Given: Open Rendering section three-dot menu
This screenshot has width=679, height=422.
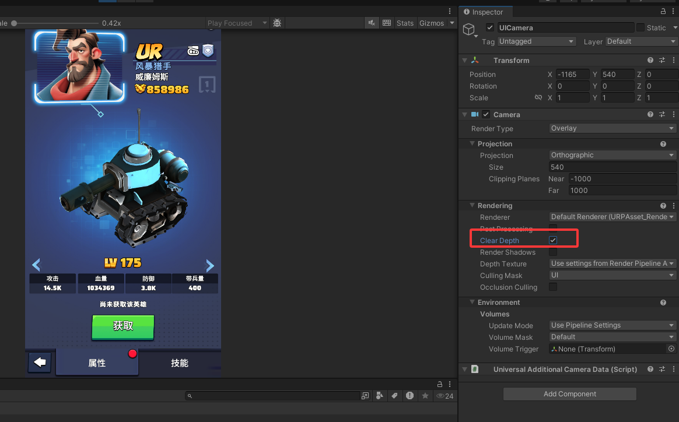Looking at the screenshot, I should coord(673,206).
